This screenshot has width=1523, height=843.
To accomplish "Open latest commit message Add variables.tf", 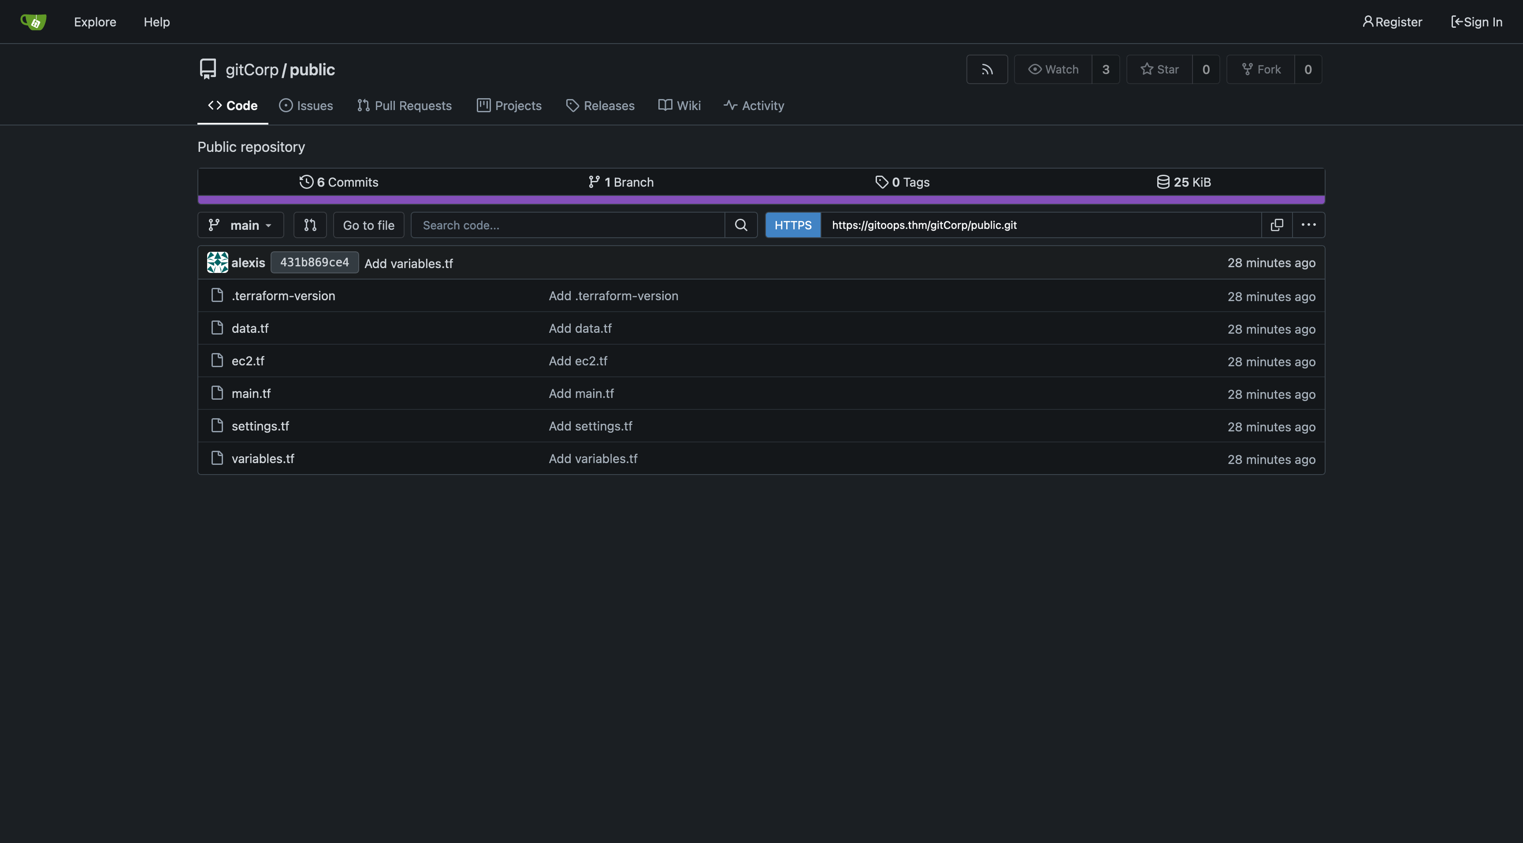I will tap(409, 264).
